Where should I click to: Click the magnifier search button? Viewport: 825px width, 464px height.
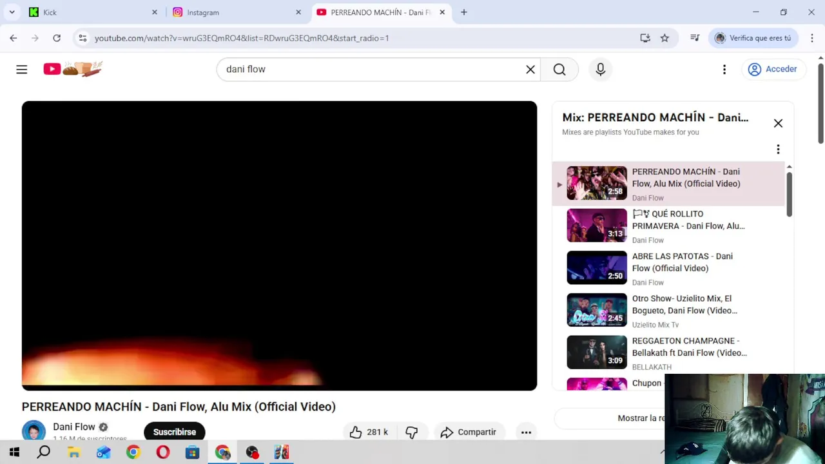pos(559,70)
